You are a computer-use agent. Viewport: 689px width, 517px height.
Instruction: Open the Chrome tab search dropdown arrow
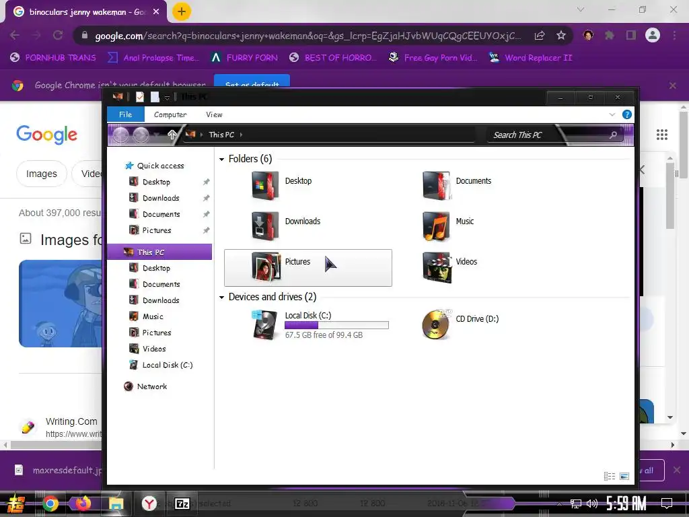tap(581, 9)
